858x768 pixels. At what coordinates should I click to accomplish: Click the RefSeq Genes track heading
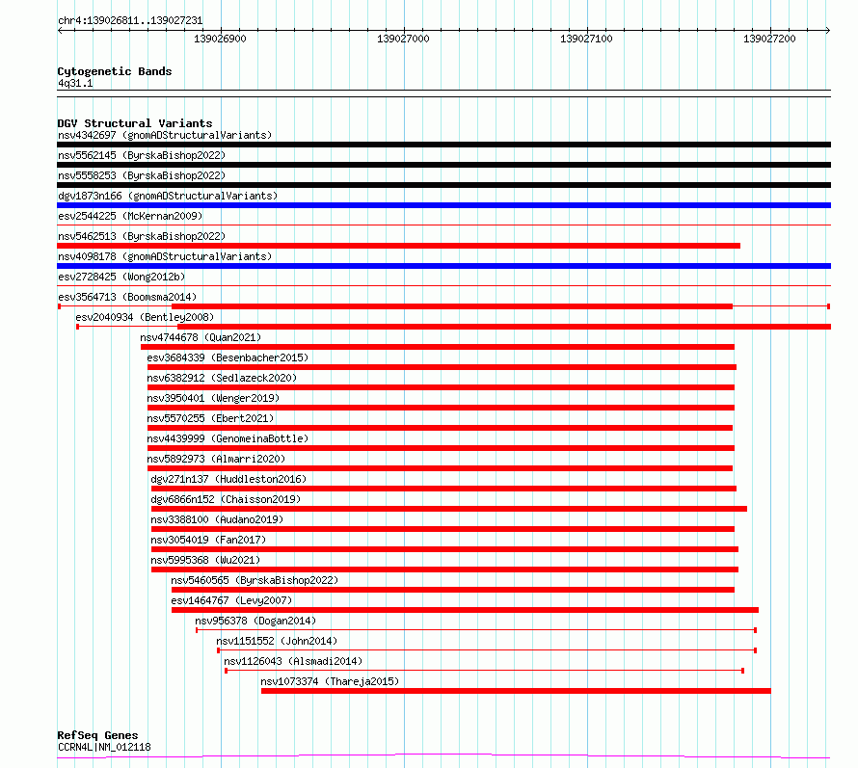coord(97,735)
